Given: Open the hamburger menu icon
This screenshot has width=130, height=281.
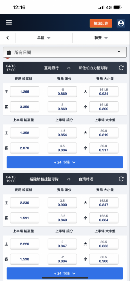Looking at the screenshot, I should pyautogui.click(x=9, y=22).
